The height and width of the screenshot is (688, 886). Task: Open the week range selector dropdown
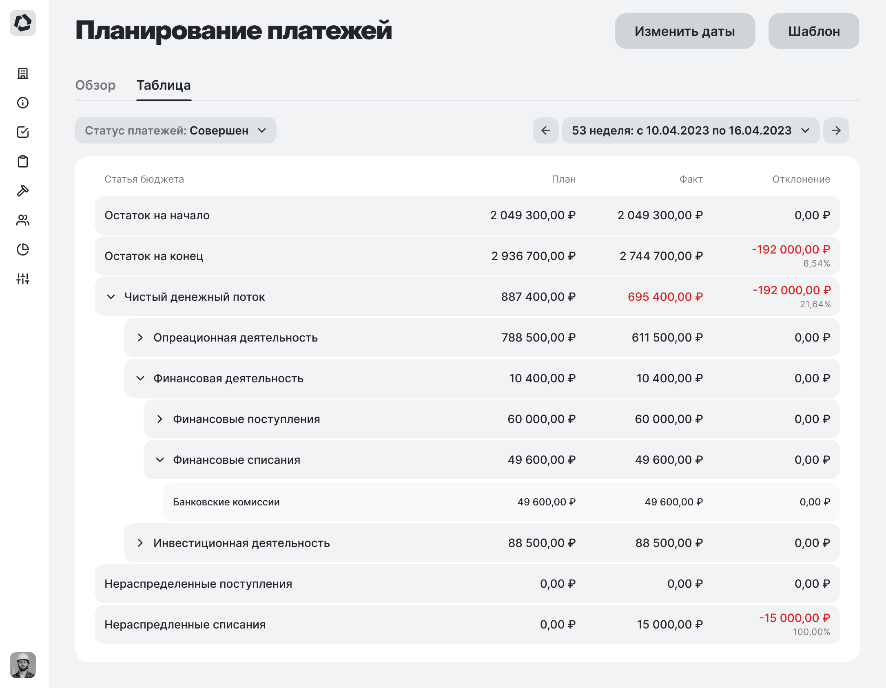coord(690,130)
